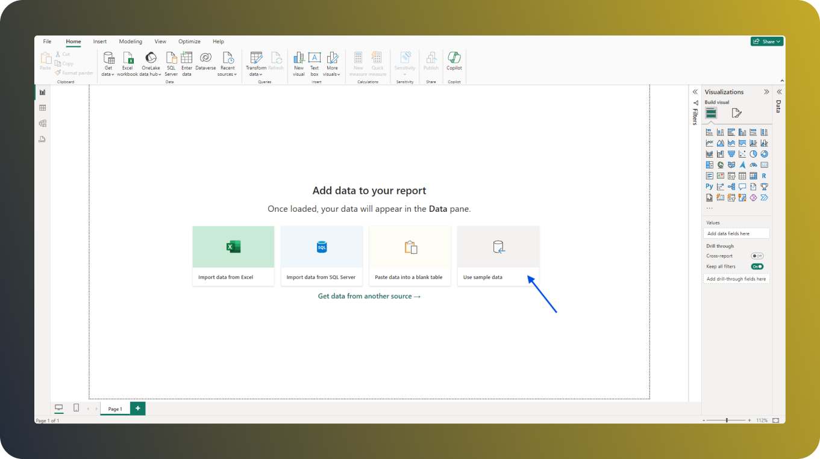Insert a Python visual
820x459 pixels.
(x=710, y=186)
